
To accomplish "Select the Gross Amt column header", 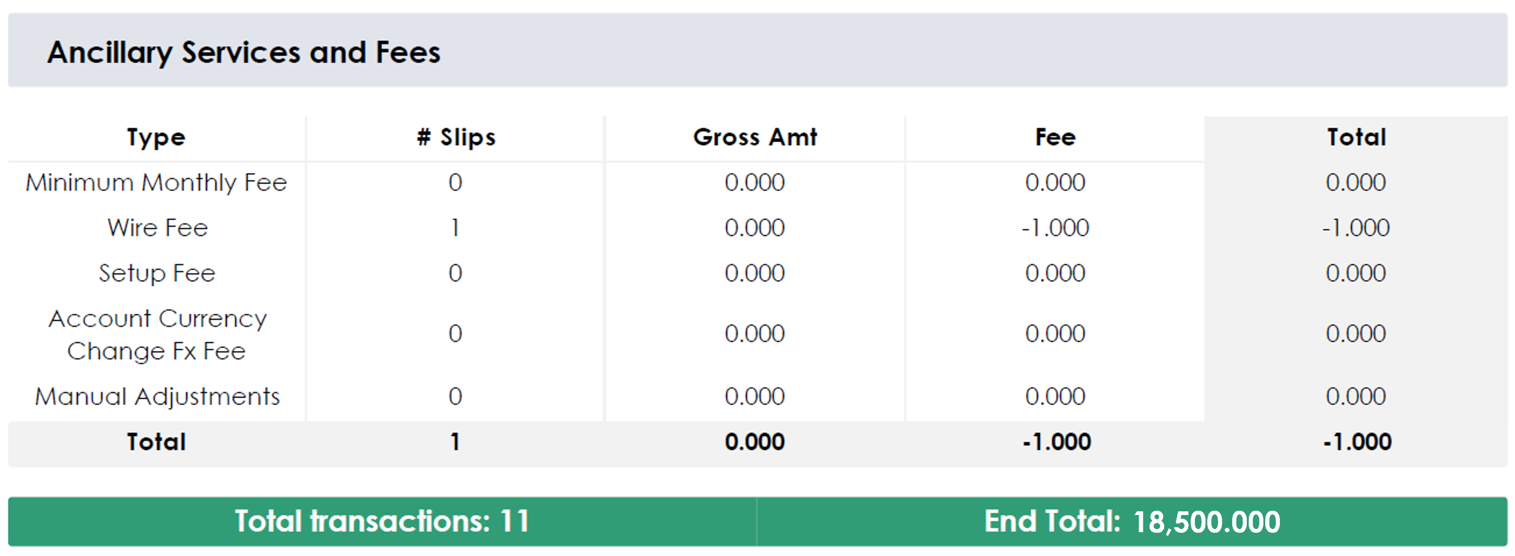I will pos(755,138).
